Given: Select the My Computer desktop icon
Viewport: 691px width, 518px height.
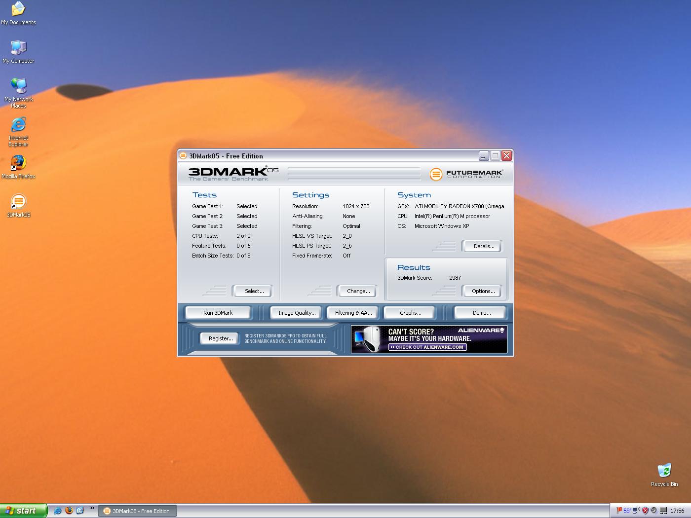Looking at the screenshot, I should coord(18,51).
